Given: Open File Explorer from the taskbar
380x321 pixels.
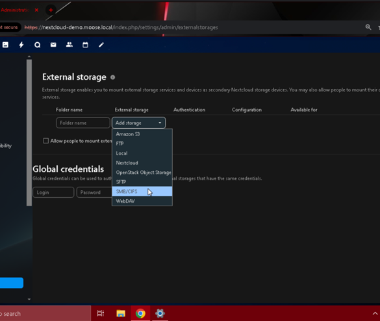Looking at the screenshot, I should tap(121, 313).
